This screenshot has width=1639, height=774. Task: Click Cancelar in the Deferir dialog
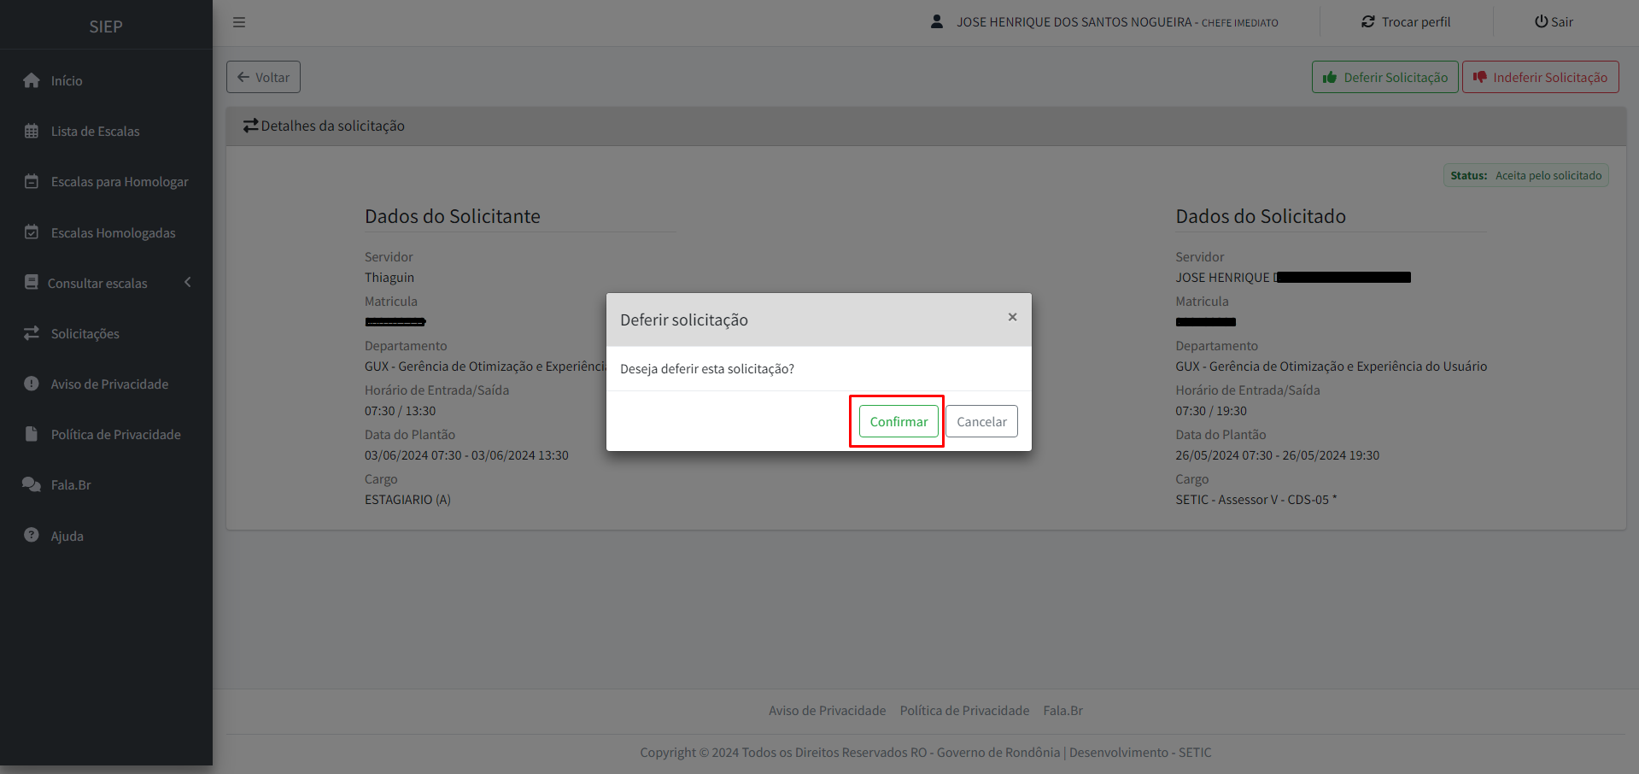click(981, 421)
